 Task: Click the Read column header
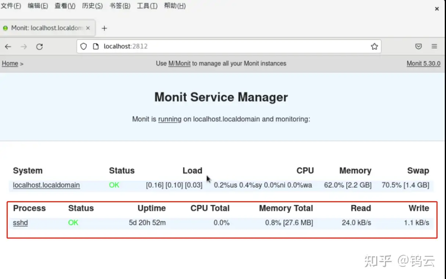tap(361, 209)
